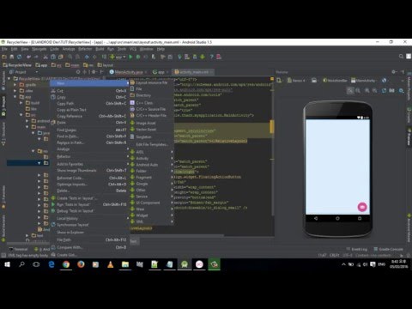Click the Synchronize toolbar icon

20,57
